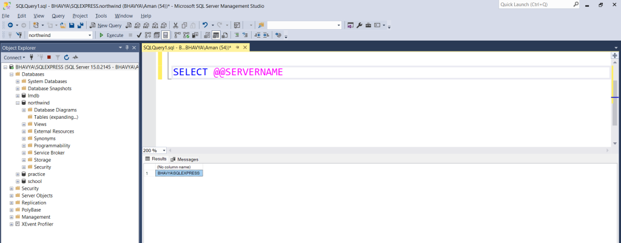Click the Copy toolbar icon

pos(184,25)
